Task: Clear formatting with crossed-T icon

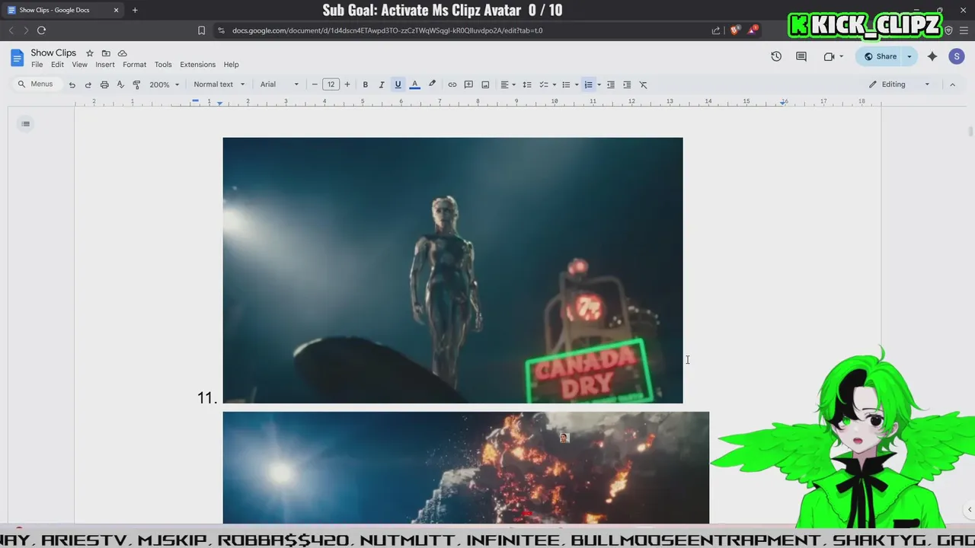Action: point(643,84)
